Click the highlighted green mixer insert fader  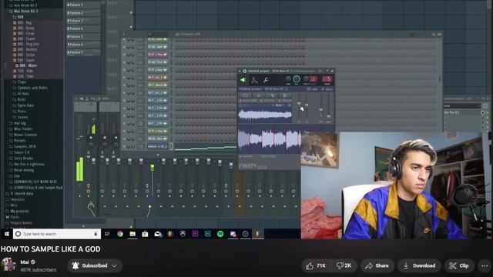[x=153, y=168]
